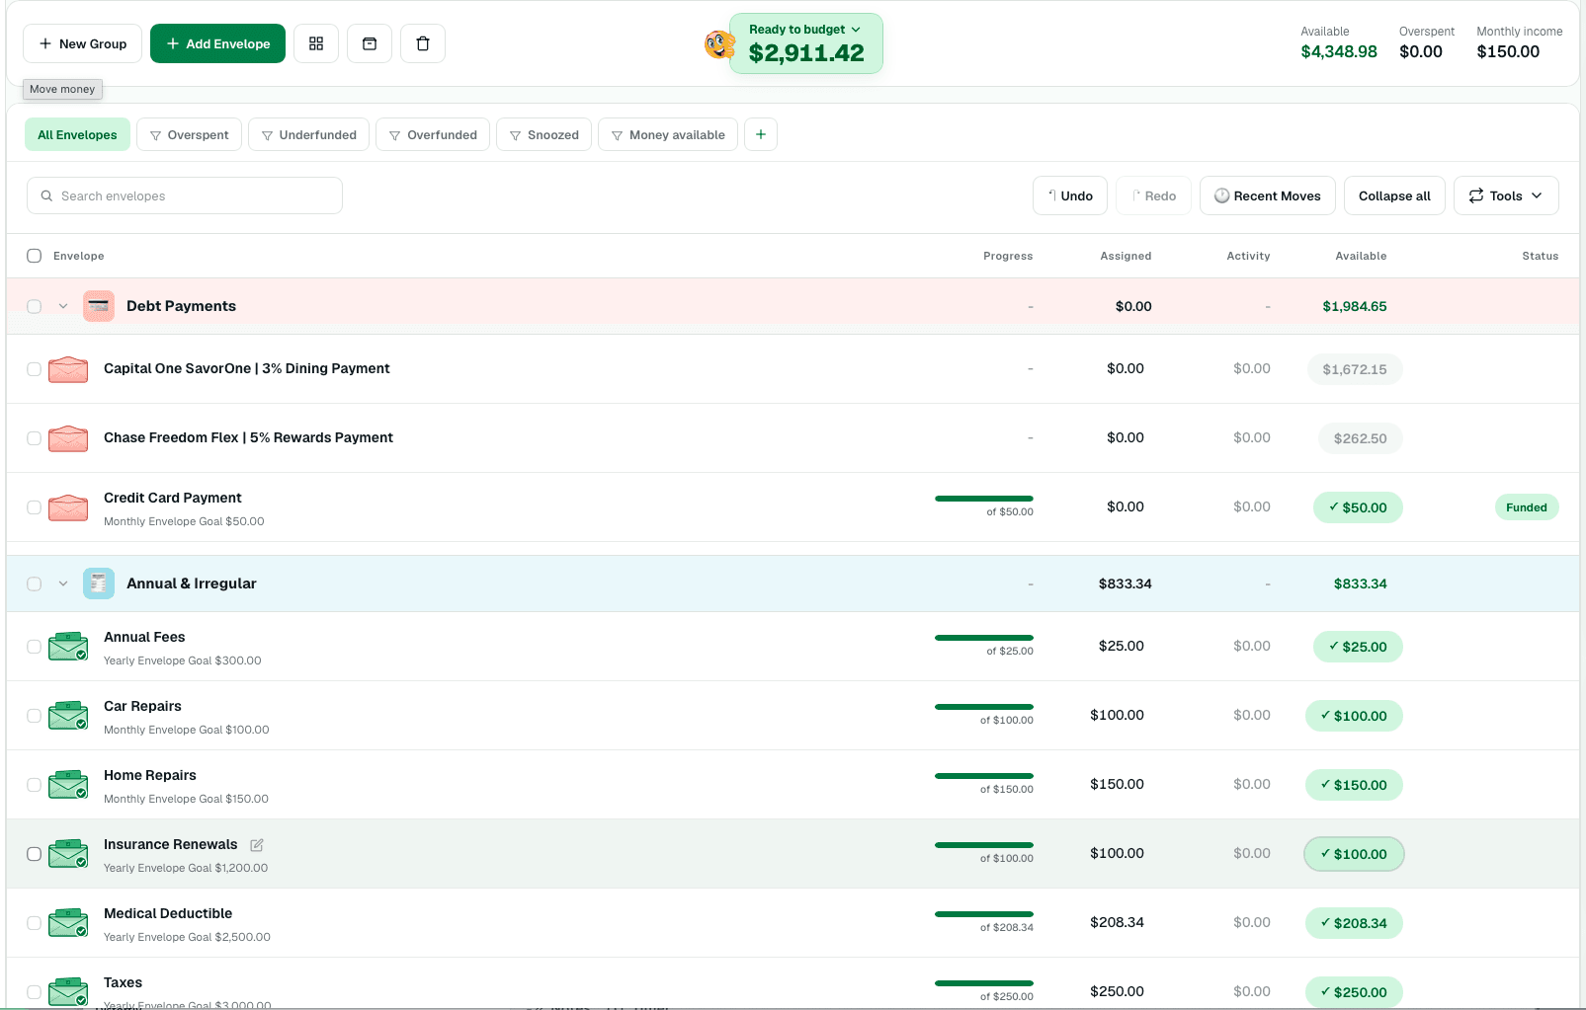This screenshot has height=1010, width=1586.
Task: Click the Medical Deductible row checkbox
Action: pyautogui.click(x=34, y=923)
